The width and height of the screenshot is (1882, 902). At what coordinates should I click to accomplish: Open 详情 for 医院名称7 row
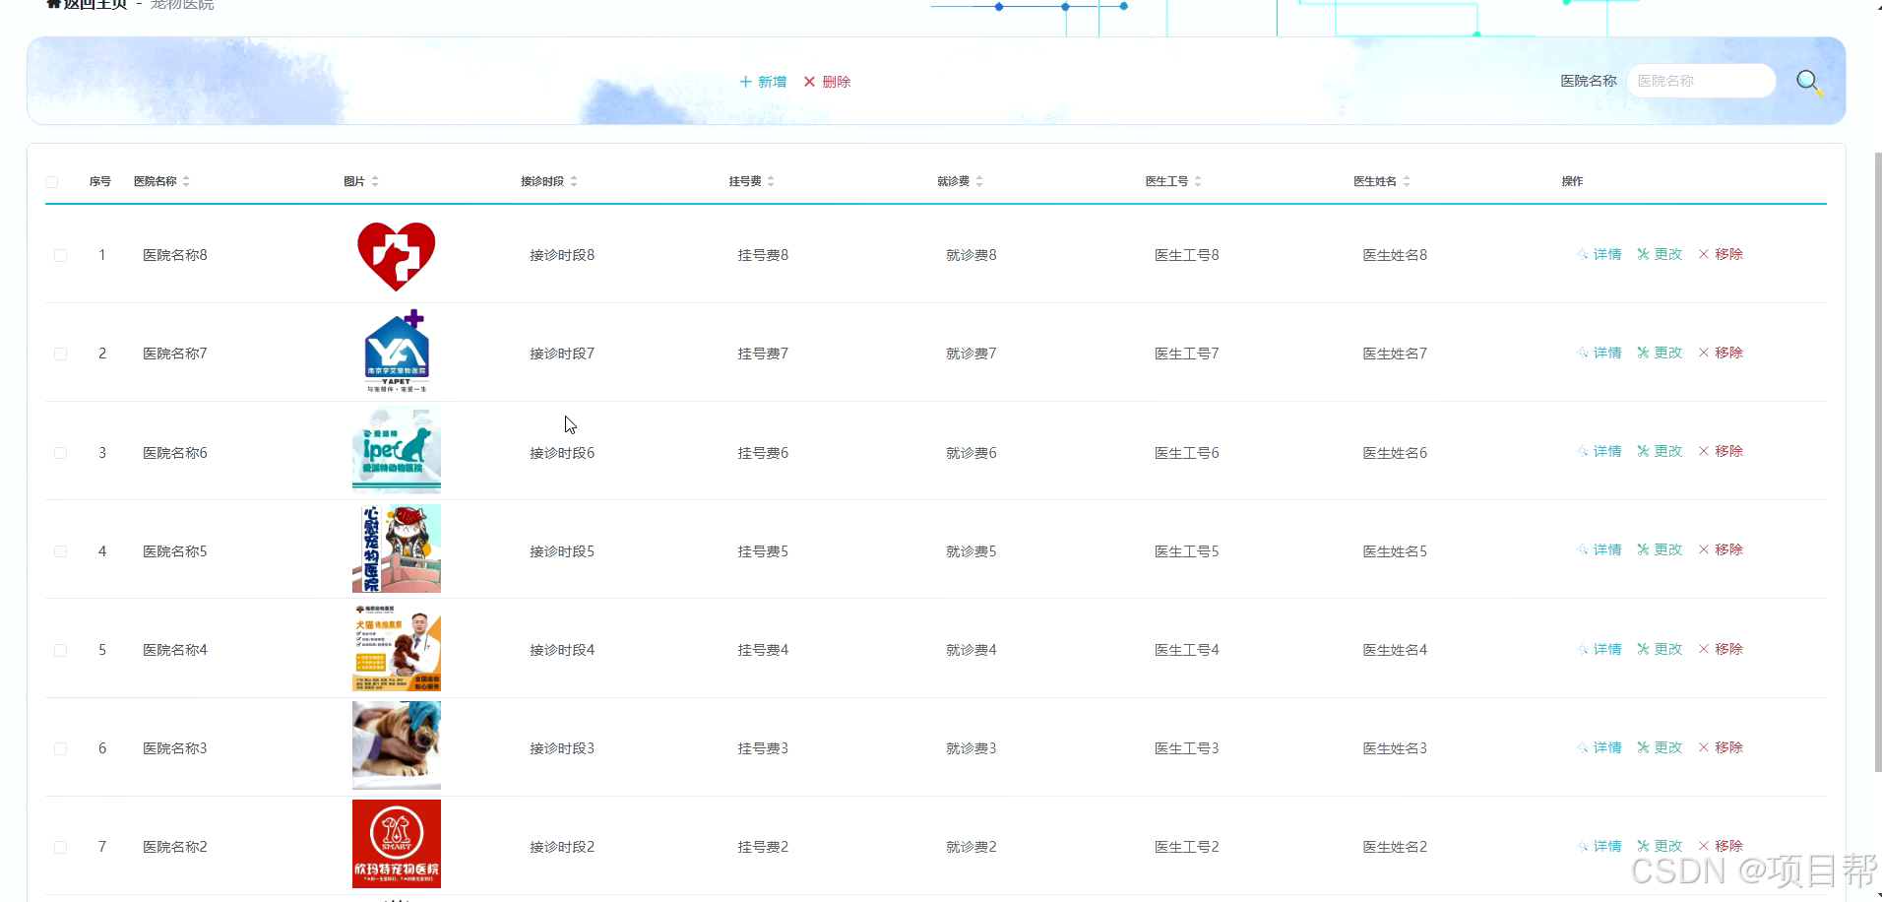pyautogui.click(x=1600, y=353)
